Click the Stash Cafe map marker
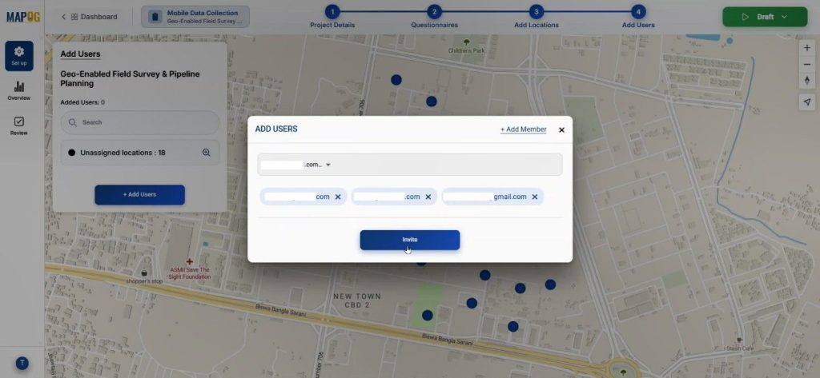Viewport: 820px width, 378px height. 739,340
